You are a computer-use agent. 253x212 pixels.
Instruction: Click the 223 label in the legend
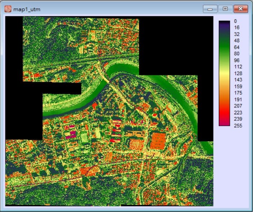coord(237,112)
